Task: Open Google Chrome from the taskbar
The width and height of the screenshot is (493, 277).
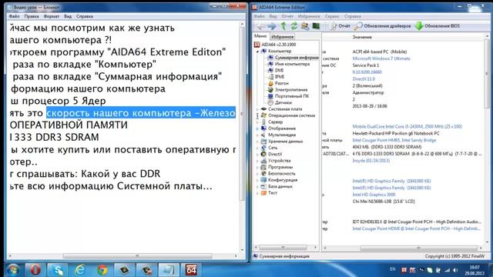Action: click(102, 270)
